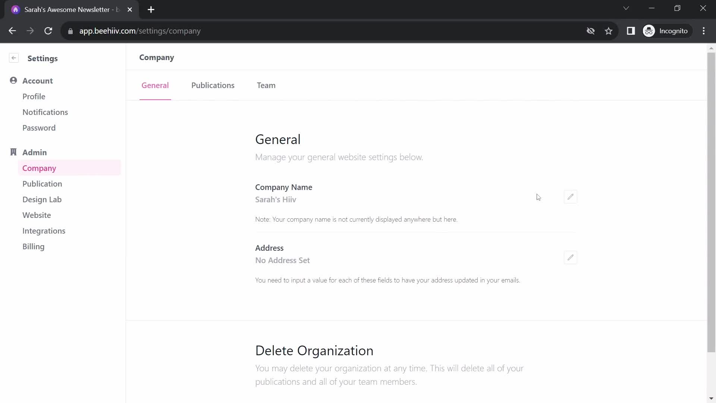Open the General tab in Company settings
The height and width of the screenshot is (403, 716).
point(155,85)
